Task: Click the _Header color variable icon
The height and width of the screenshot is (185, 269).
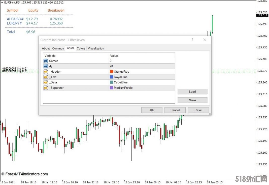Action: (46, 72)
